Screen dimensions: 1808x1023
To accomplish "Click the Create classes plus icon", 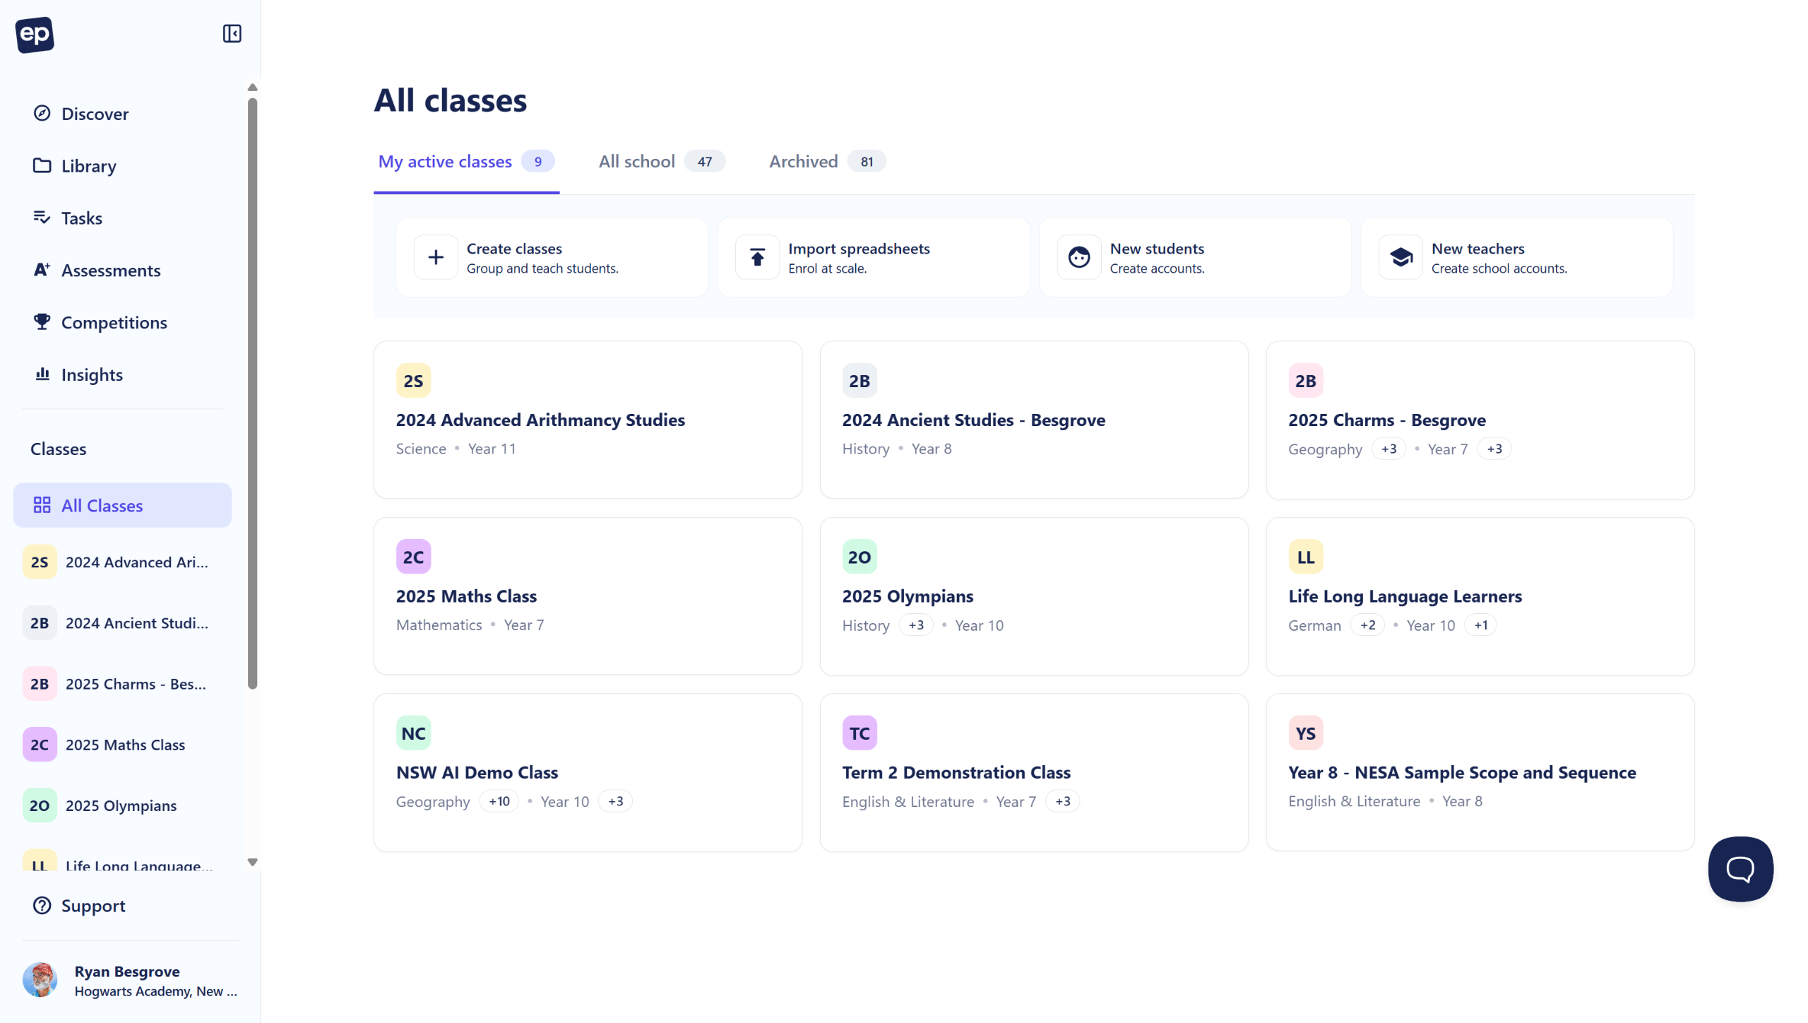I will [x=436, y=257].
